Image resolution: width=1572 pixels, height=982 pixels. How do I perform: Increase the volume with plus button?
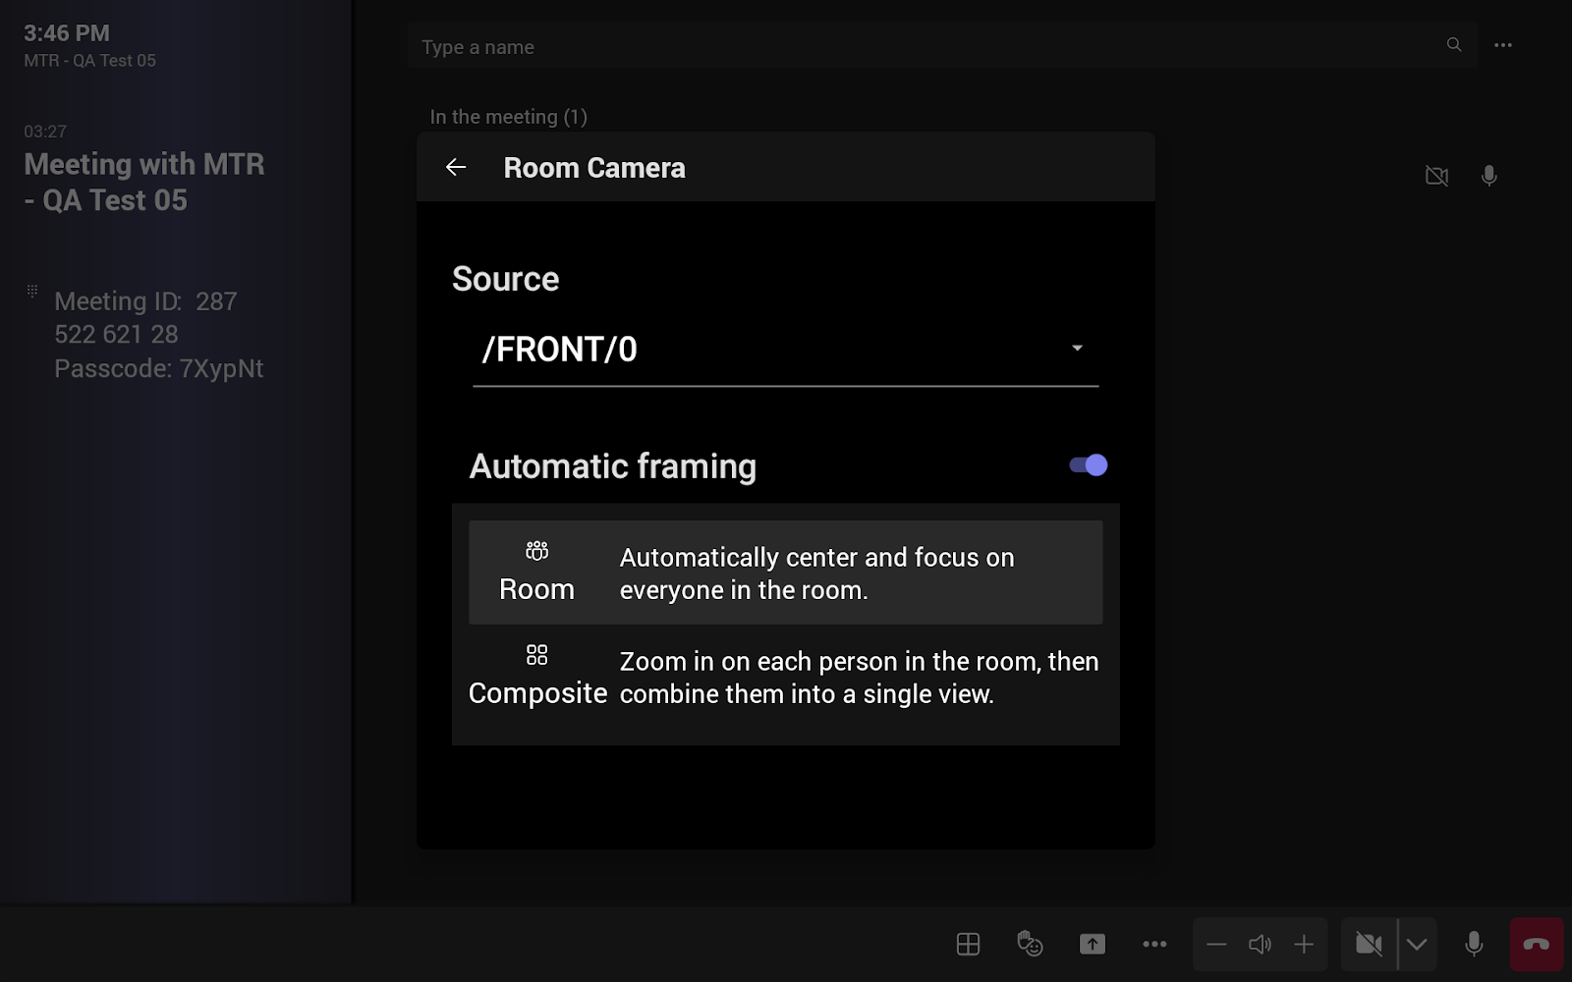click(x=1304, y=945)
